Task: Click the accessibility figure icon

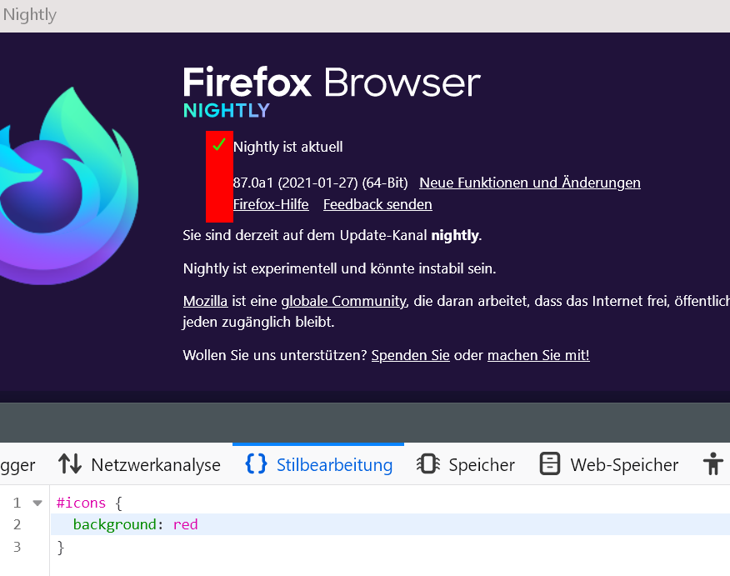Action: [712, 464]
